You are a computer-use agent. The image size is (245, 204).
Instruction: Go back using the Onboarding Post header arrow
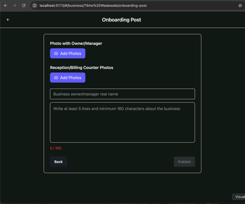click(8, 20)
